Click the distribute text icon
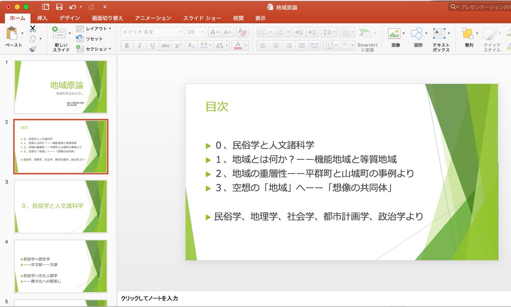The height and width of the screenshot is (307, 511). coord(314,45)
